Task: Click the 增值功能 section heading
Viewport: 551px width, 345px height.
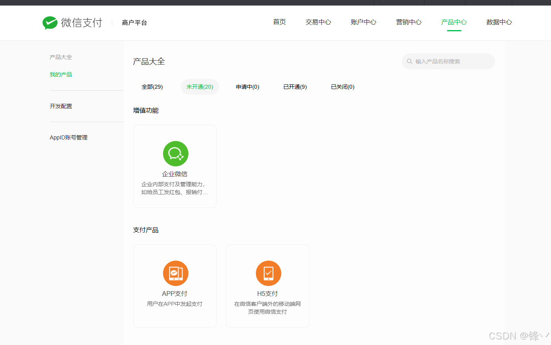Action: coord(146,111)
